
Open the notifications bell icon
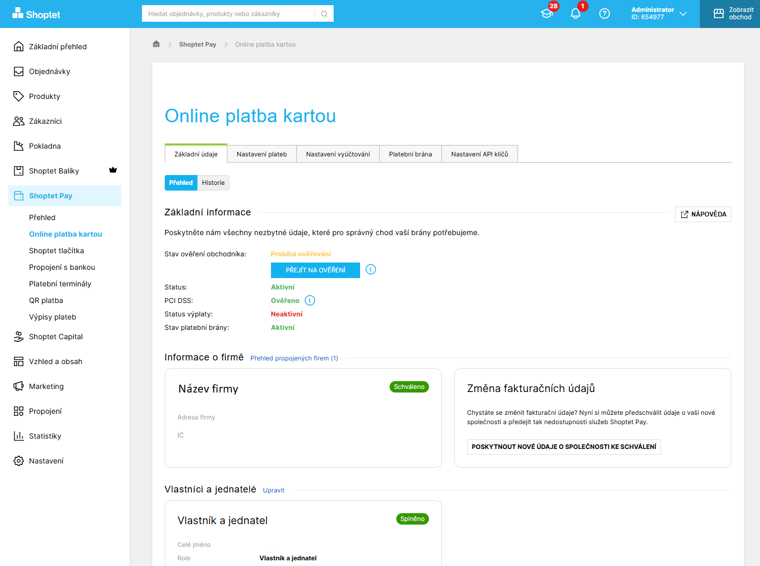tap(575, 14)
